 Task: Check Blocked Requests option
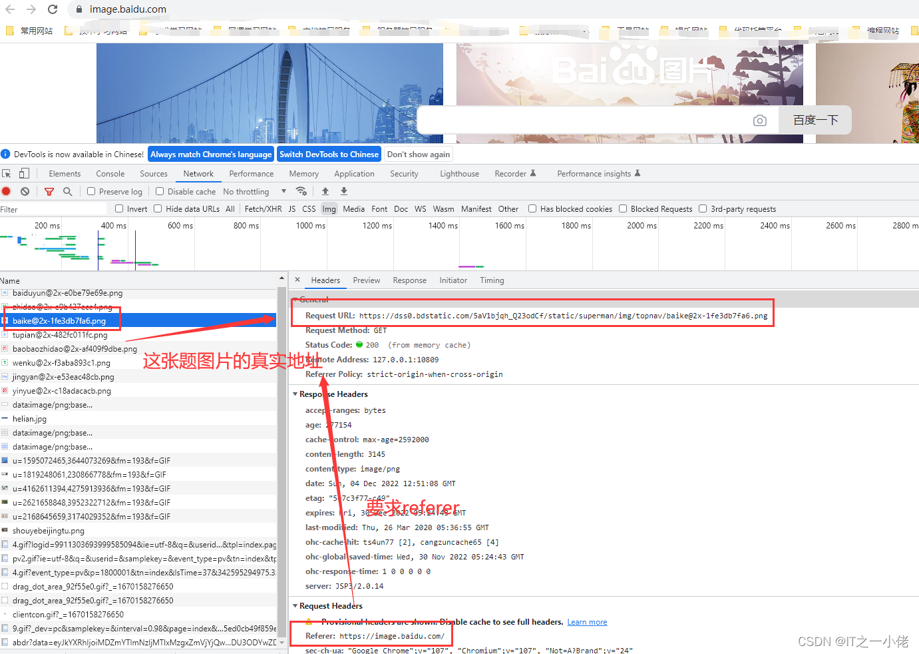[x=623, y=208]
